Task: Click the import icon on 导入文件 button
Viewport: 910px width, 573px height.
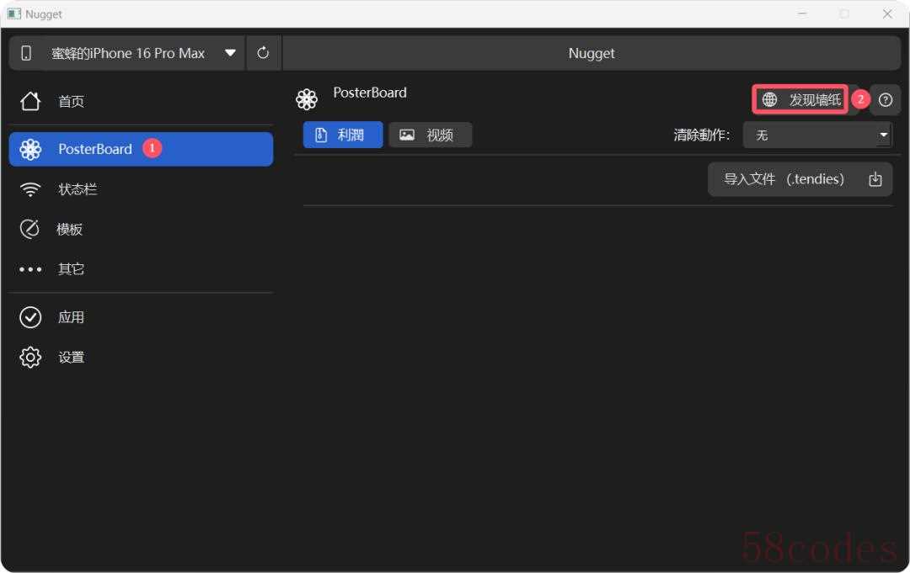Action: [875, 179]
